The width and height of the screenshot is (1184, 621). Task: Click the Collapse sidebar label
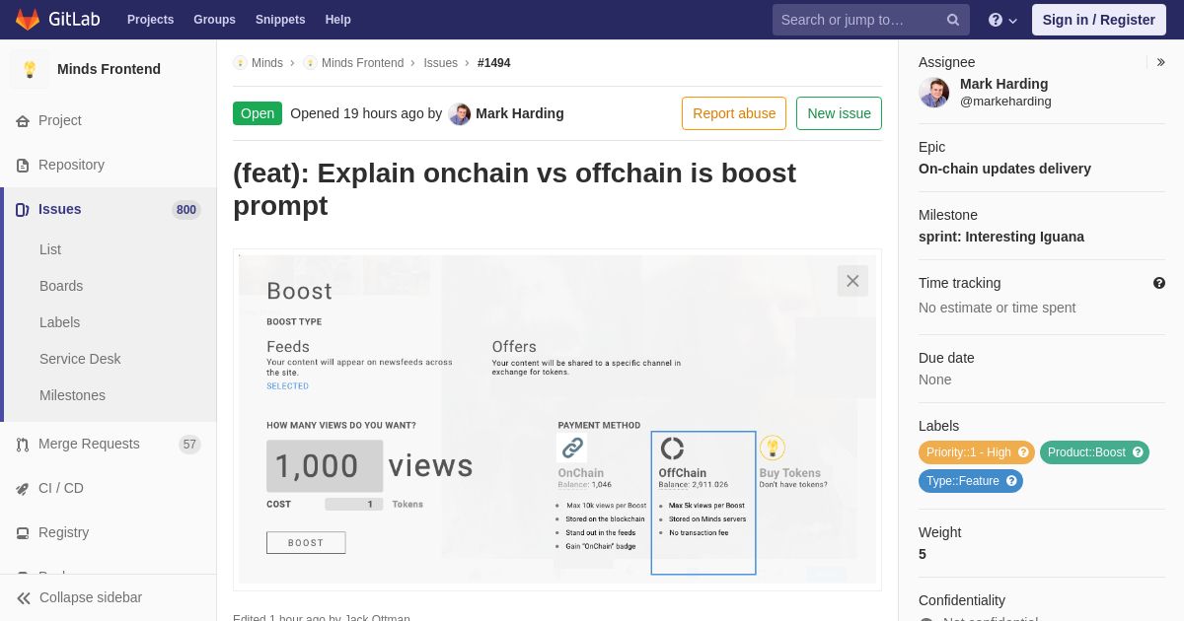[x=91, y=597]
